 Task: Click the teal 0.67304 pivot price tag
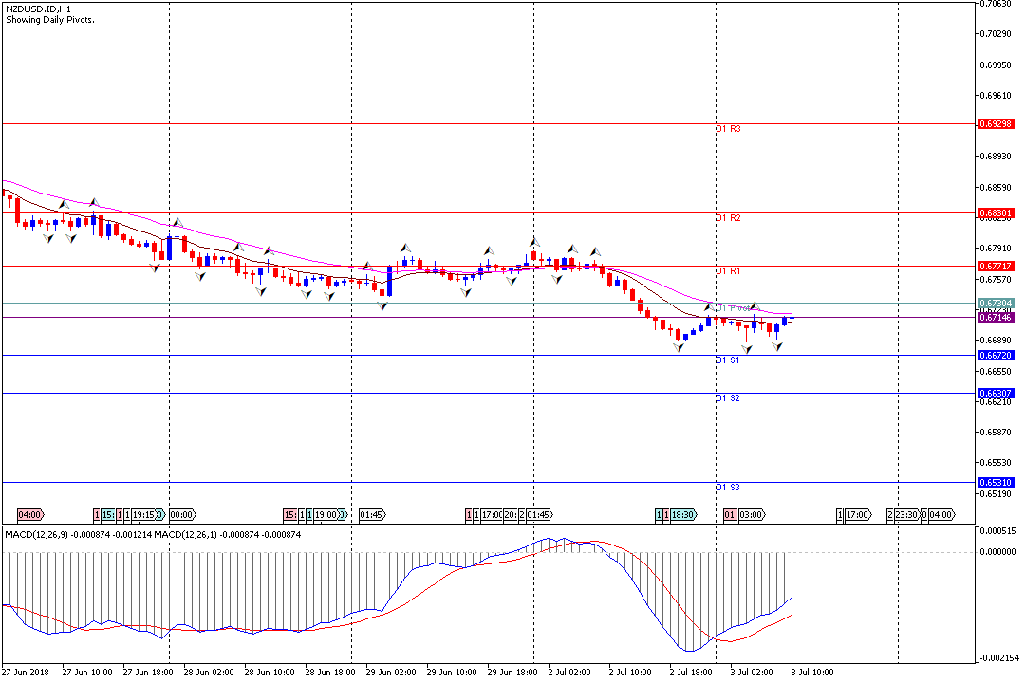tap(996, 304)
